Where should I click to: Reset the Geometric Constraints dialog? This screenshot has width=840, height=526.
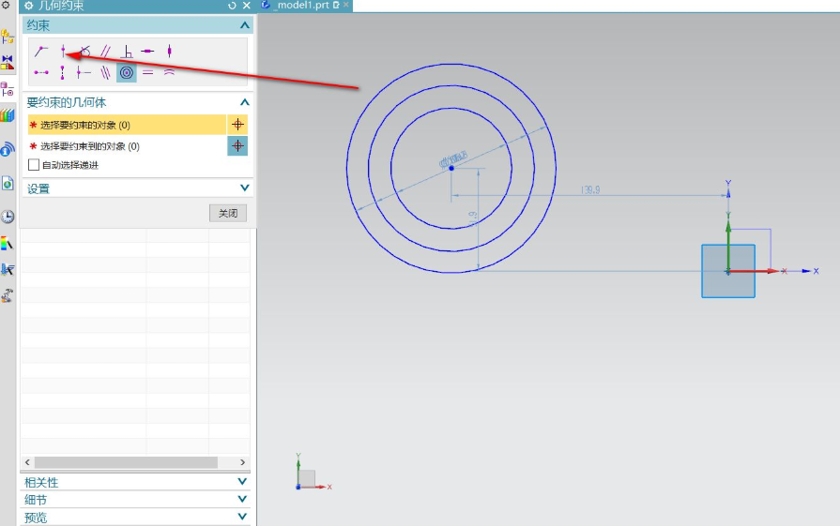click(232, 6)
